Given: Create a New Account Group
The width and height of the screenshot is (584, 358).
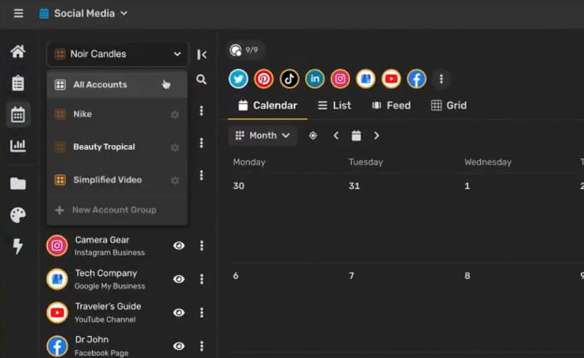Looking at the screenshot, I should tap(117, 210).
